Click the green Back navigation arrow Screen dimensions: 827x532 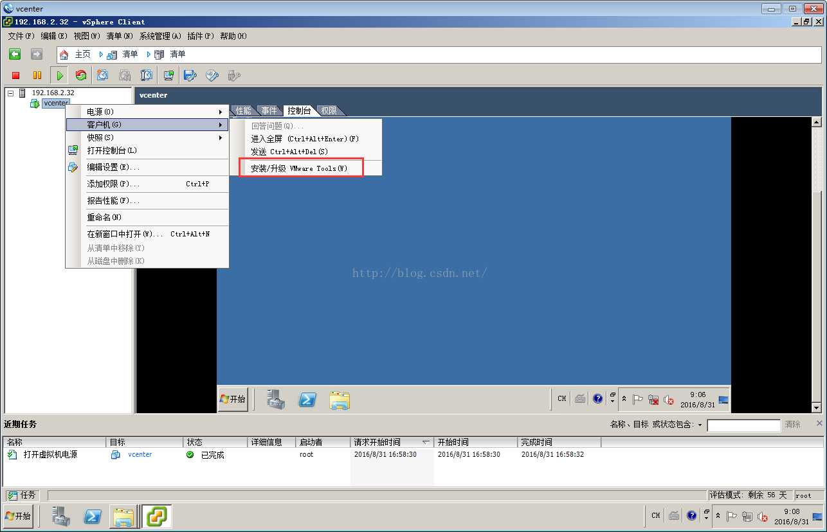coord(15,55)
